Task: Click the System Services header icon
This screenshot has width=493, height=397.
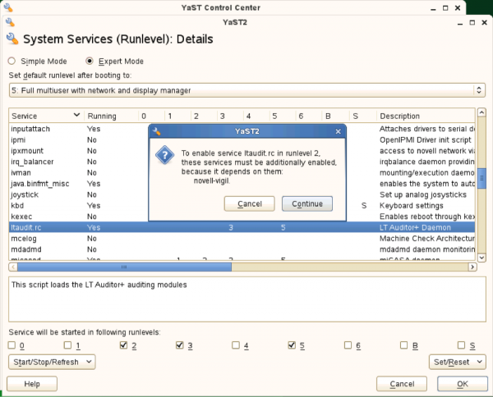Action: click(12, 39)
